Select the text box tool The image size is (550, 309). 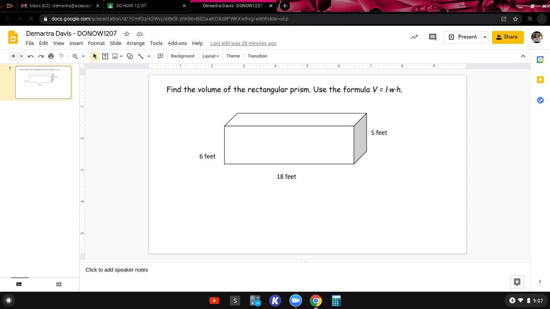(105, 56)
